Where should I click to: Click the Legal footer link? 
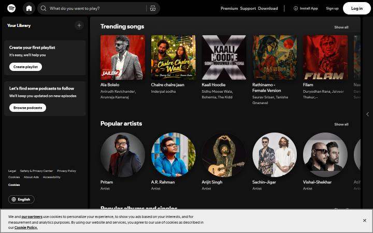(x=12, y=171)
